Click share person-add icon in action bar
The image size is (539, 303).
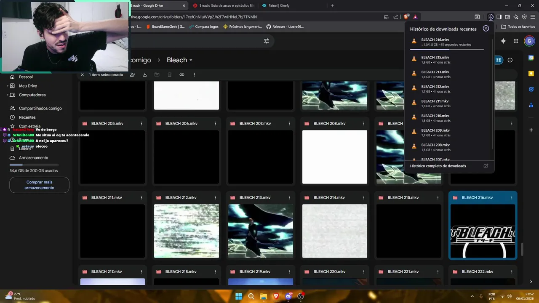coord(133,74)
